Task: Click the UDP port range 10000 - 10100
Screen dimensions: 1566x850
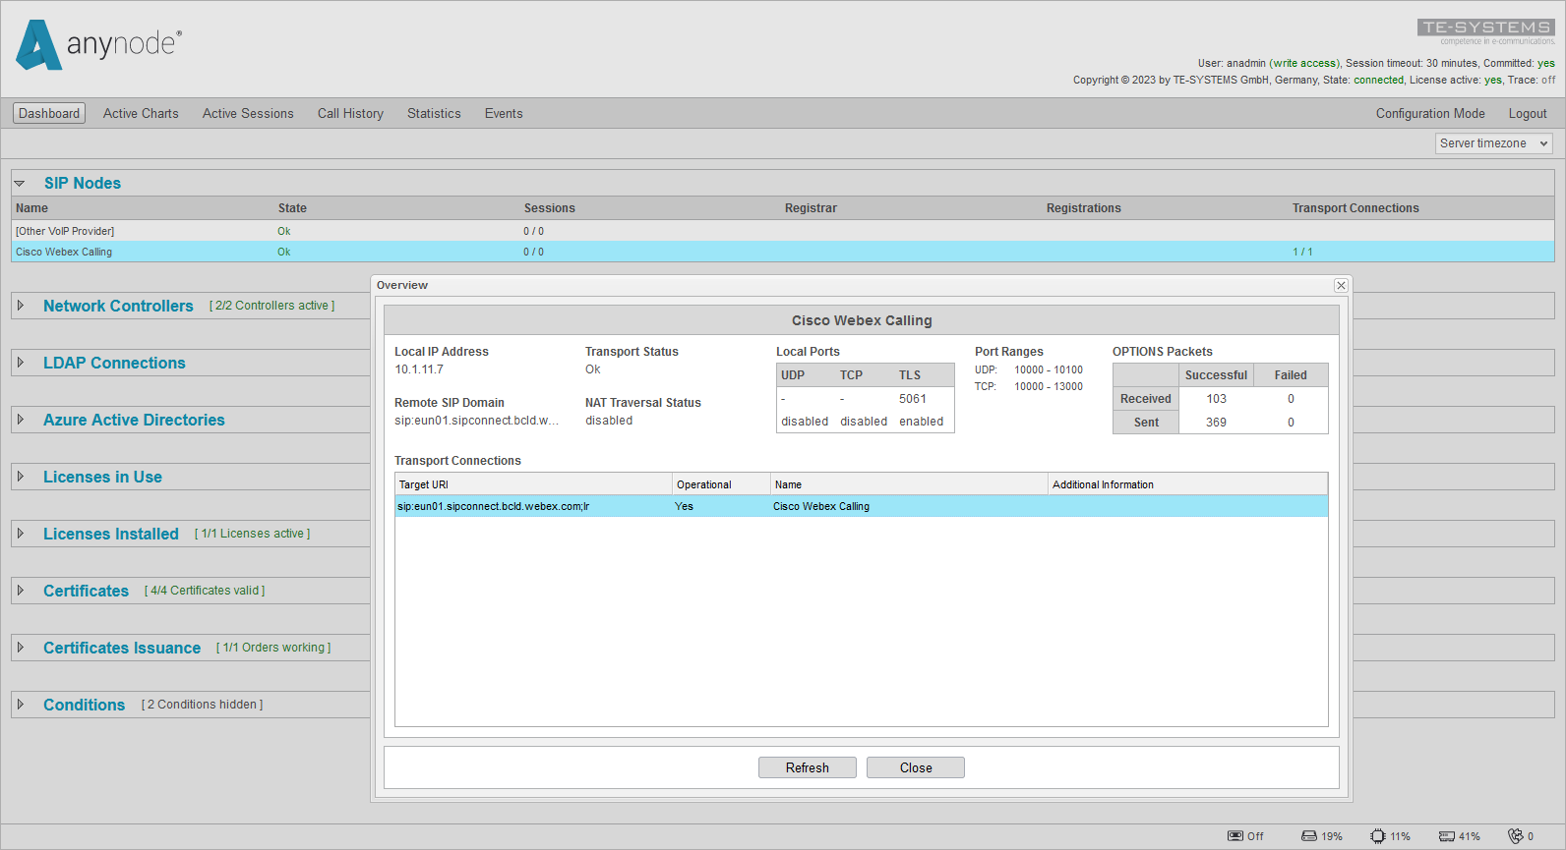Action: pyautogui.click(x=1049, y=370)
